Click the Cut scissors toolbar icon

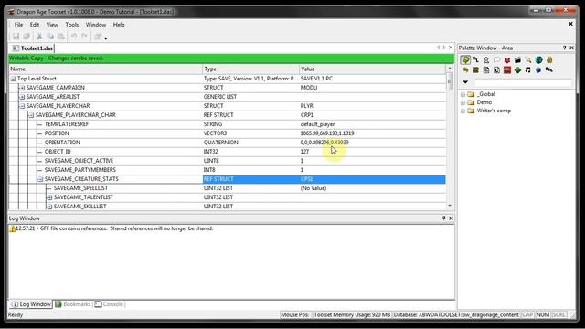pos(39,37)
